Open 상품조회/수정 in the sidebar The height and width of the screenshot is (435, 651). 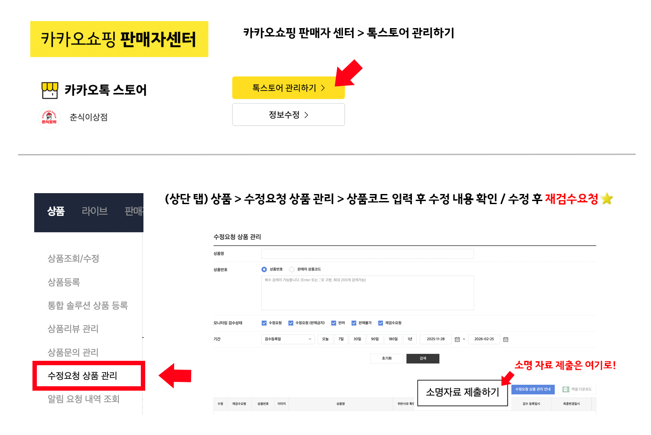73,259
